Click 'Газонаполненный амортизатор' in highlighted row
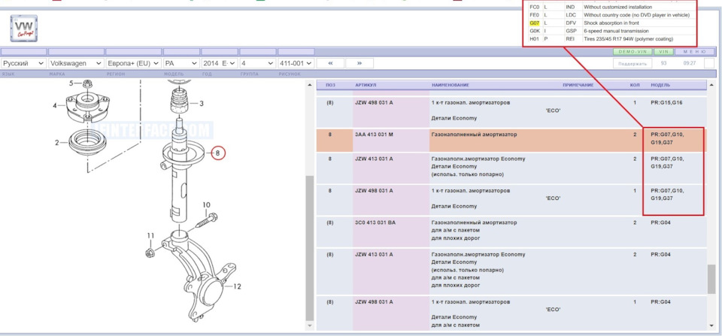This screenshot has height=336, width=722. coord(474,135)
